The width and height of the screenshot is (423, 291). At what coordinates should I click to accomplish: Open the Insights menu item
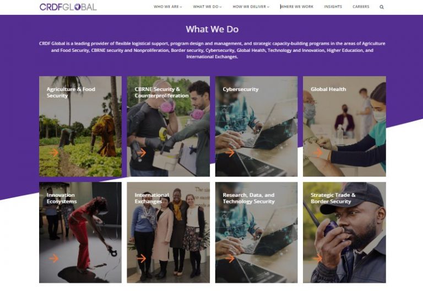coord(333,7)
